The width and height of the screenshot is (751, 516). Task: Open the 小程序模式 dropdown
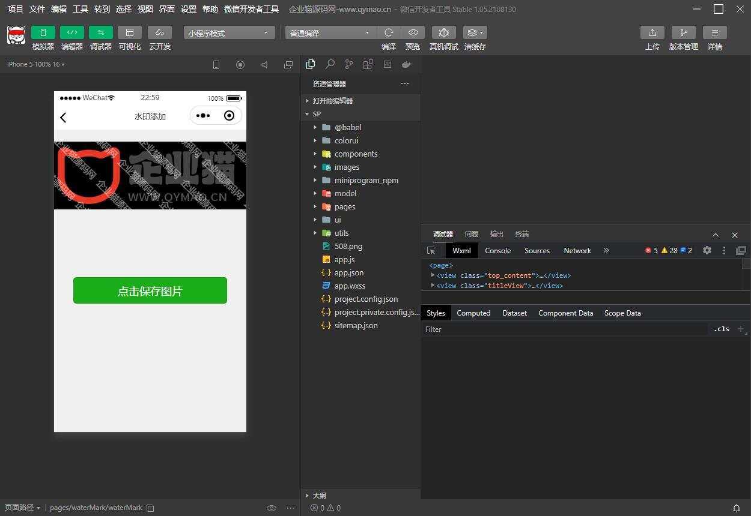(x=228, y=32)
